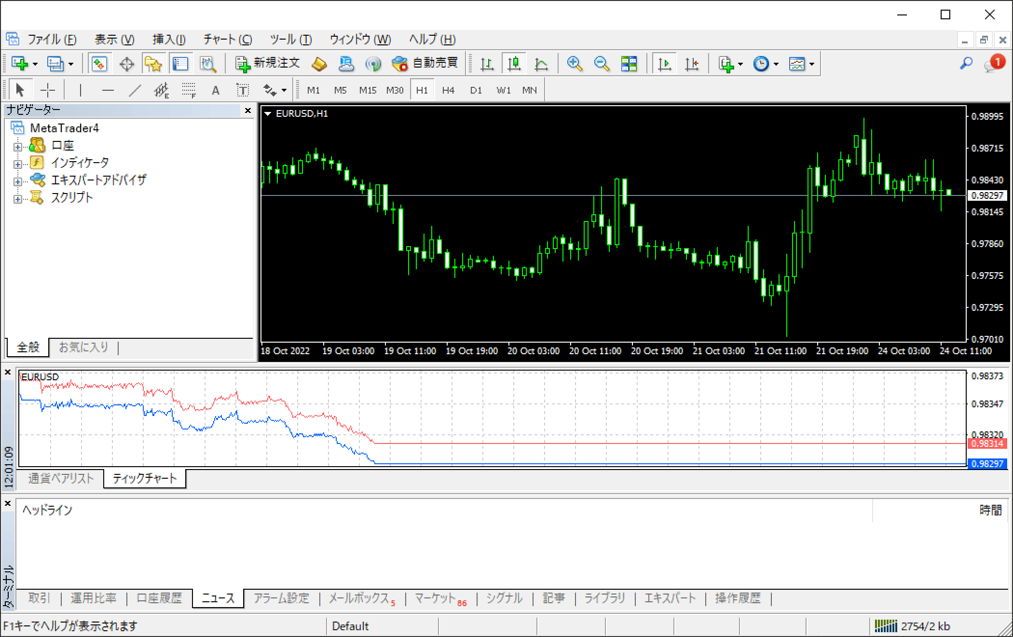Viewport: 1013px width, 637px height.
Task: Open the 口座履歴 terminal tab
Action: pos(159,598)
